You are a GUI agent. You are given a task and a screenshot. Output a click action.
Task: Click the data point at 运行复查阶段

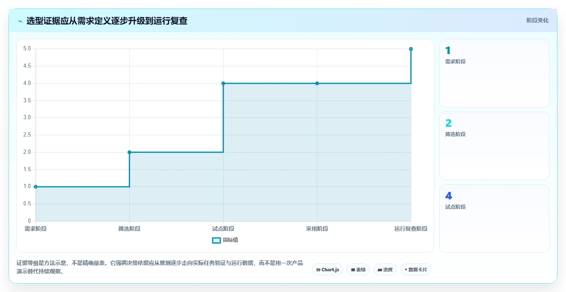tap(411, 49)
